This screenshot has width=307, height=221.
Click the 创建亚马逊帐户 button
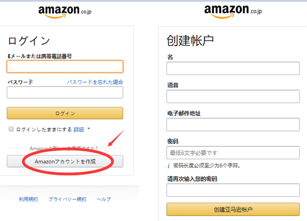233,209
